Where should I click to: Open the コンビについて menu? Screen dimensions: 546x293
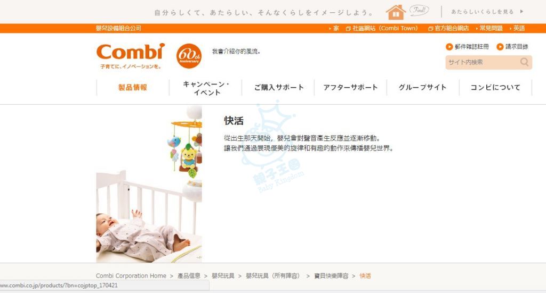(x=495, y=88)
